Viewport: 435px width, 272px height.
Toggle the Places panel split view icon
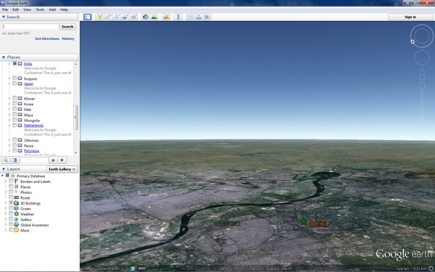click(x=14, y=160)
